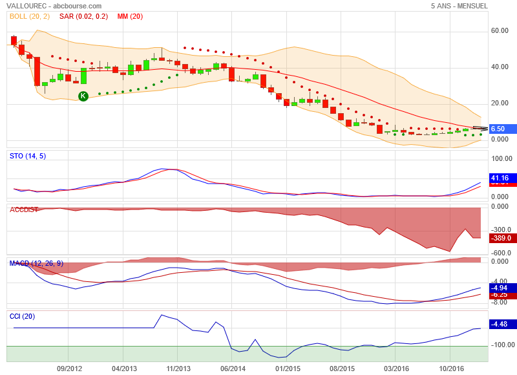Click the ACCDIST indicator label
The image size is (517, 375).
click(x=24, y=209)
